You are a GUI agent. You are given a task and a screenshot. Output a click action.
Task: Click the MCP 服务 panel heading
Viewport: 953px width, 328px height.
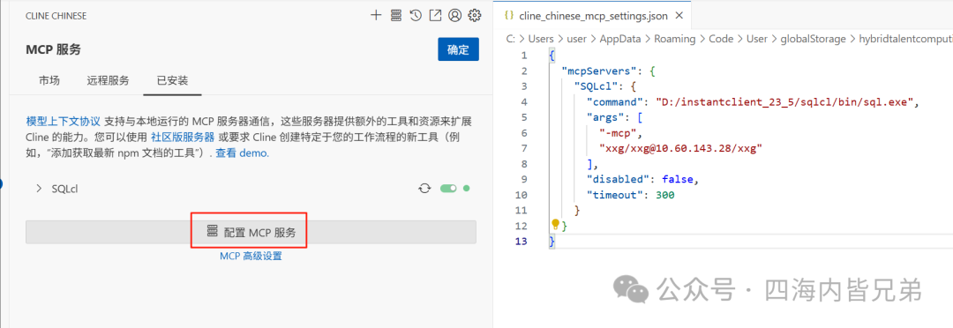point(54,49)
